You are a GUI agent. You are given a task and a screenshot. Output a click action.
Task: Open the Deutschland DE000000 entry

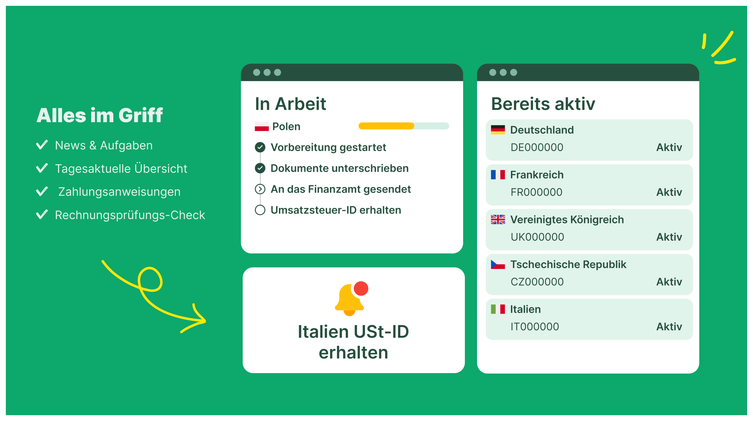coord(589,140)
